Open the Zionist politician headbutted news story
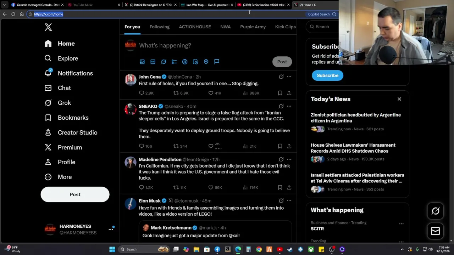Screen dimensions: 454x255 pyautogui.click(x=356, y=118)
